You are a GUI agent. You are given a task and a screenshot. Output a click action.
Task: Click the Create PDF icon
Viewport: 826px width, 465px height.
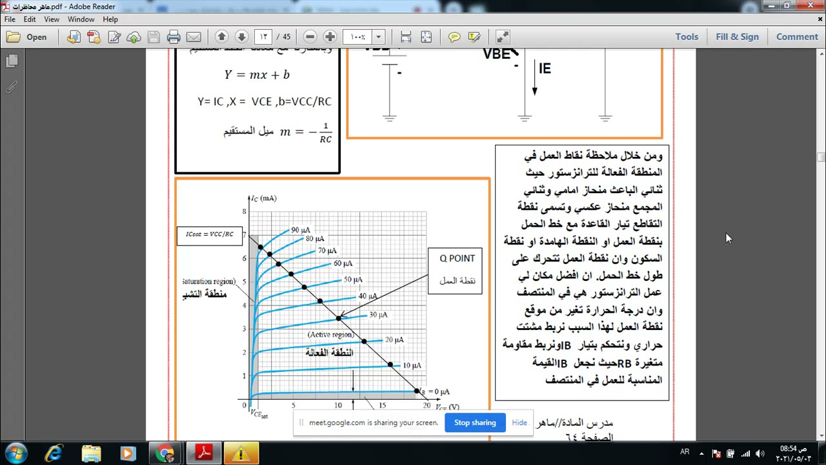click(94, 37)
